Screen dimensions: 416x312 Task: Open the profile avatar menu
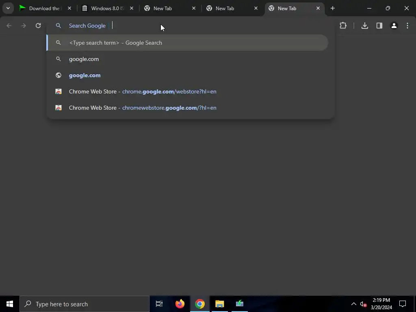tap(394, 26)
